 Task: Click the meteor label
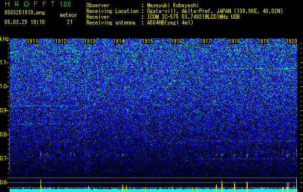coord(68,15)
